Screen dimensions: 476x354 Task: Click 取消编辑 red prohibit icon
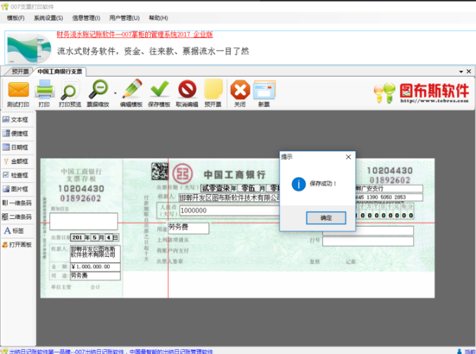pyautogui.click(x=187, y=89)
